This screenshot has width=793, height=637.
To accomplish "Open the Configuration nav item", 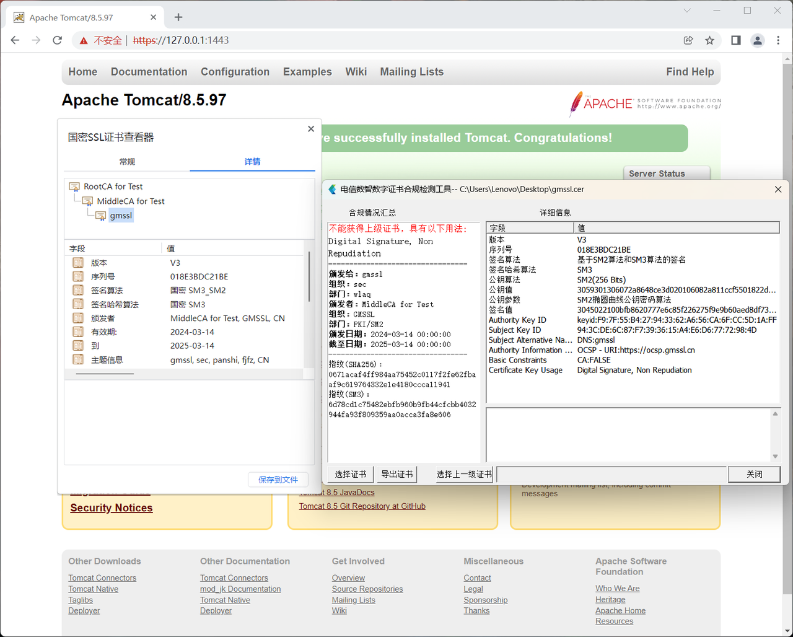I will tap(235, 72).
